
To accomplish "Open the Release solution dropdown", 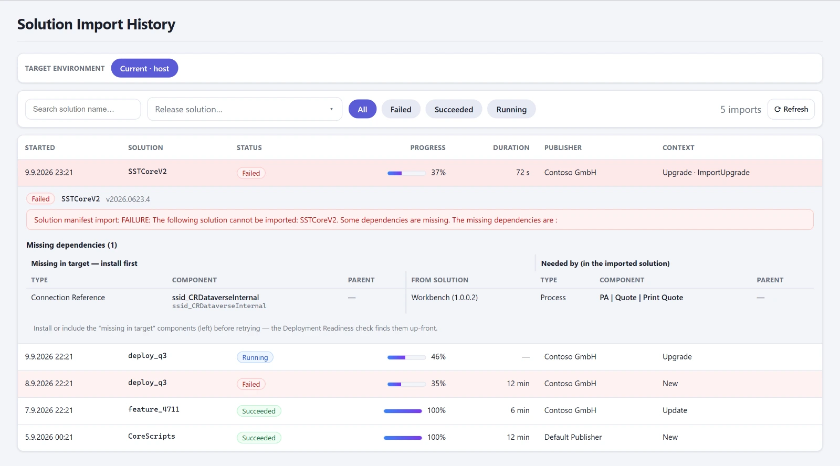I will coord(245,109).
